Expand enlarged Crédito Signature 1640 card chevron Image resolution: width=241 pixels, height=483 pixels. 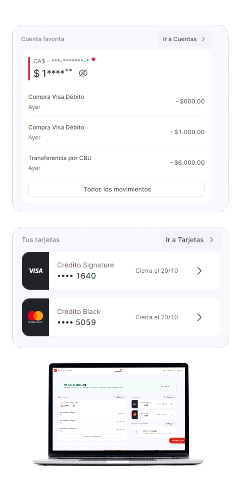click(x=199, y=271)
